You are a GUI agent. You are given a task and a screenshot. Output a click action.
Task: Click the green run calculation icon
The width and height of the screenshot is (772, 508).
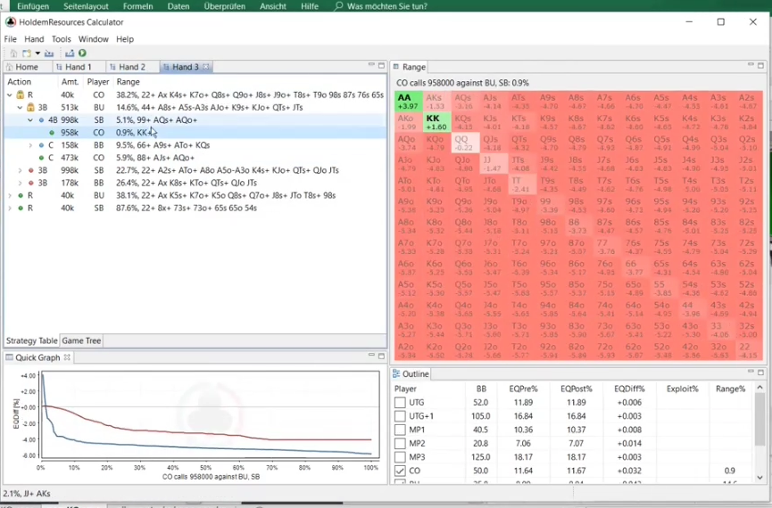point(82,53)
